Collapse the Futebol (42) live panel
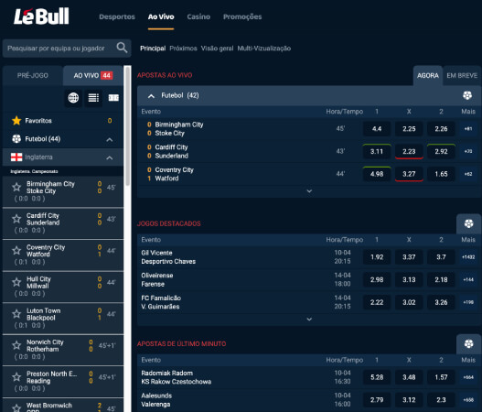Image resolution: width=482 pixels, height=412 pixels. click(151, 96)
